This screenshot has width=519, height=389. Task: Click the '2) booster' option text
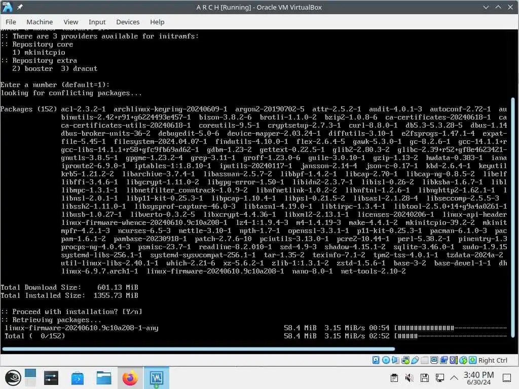tap(32, 68)
